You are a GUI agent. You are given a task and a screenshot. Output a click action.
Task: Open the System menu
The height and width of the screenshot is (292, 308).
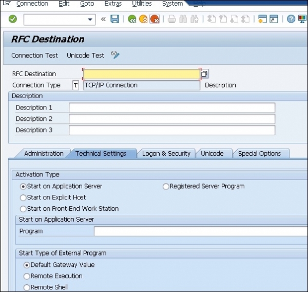[x=172, y=4]
